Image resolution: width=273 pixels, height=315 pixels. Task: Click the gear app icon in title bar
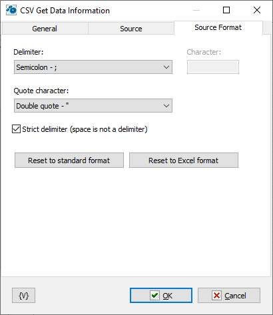pos(11,10)
